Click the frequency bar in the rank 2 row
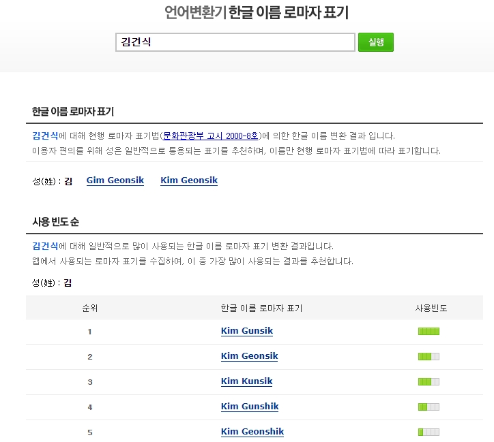This screenshot has width=494, height=442. tap(428, 356)
